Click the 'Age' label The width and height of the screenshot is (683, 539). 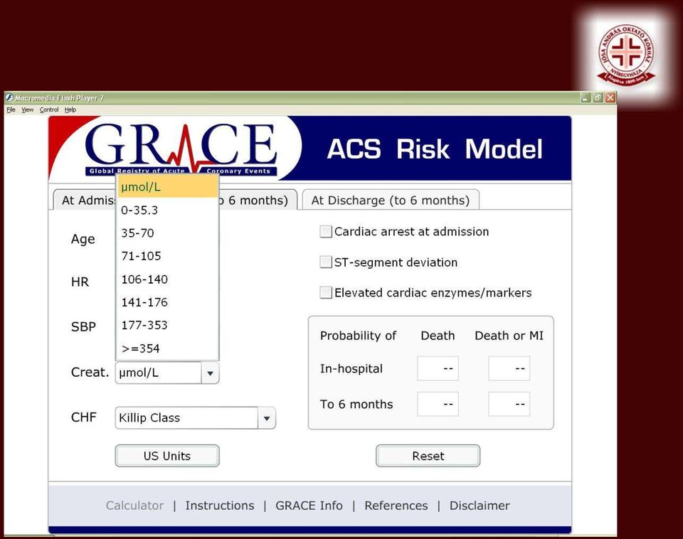(83, 240)
